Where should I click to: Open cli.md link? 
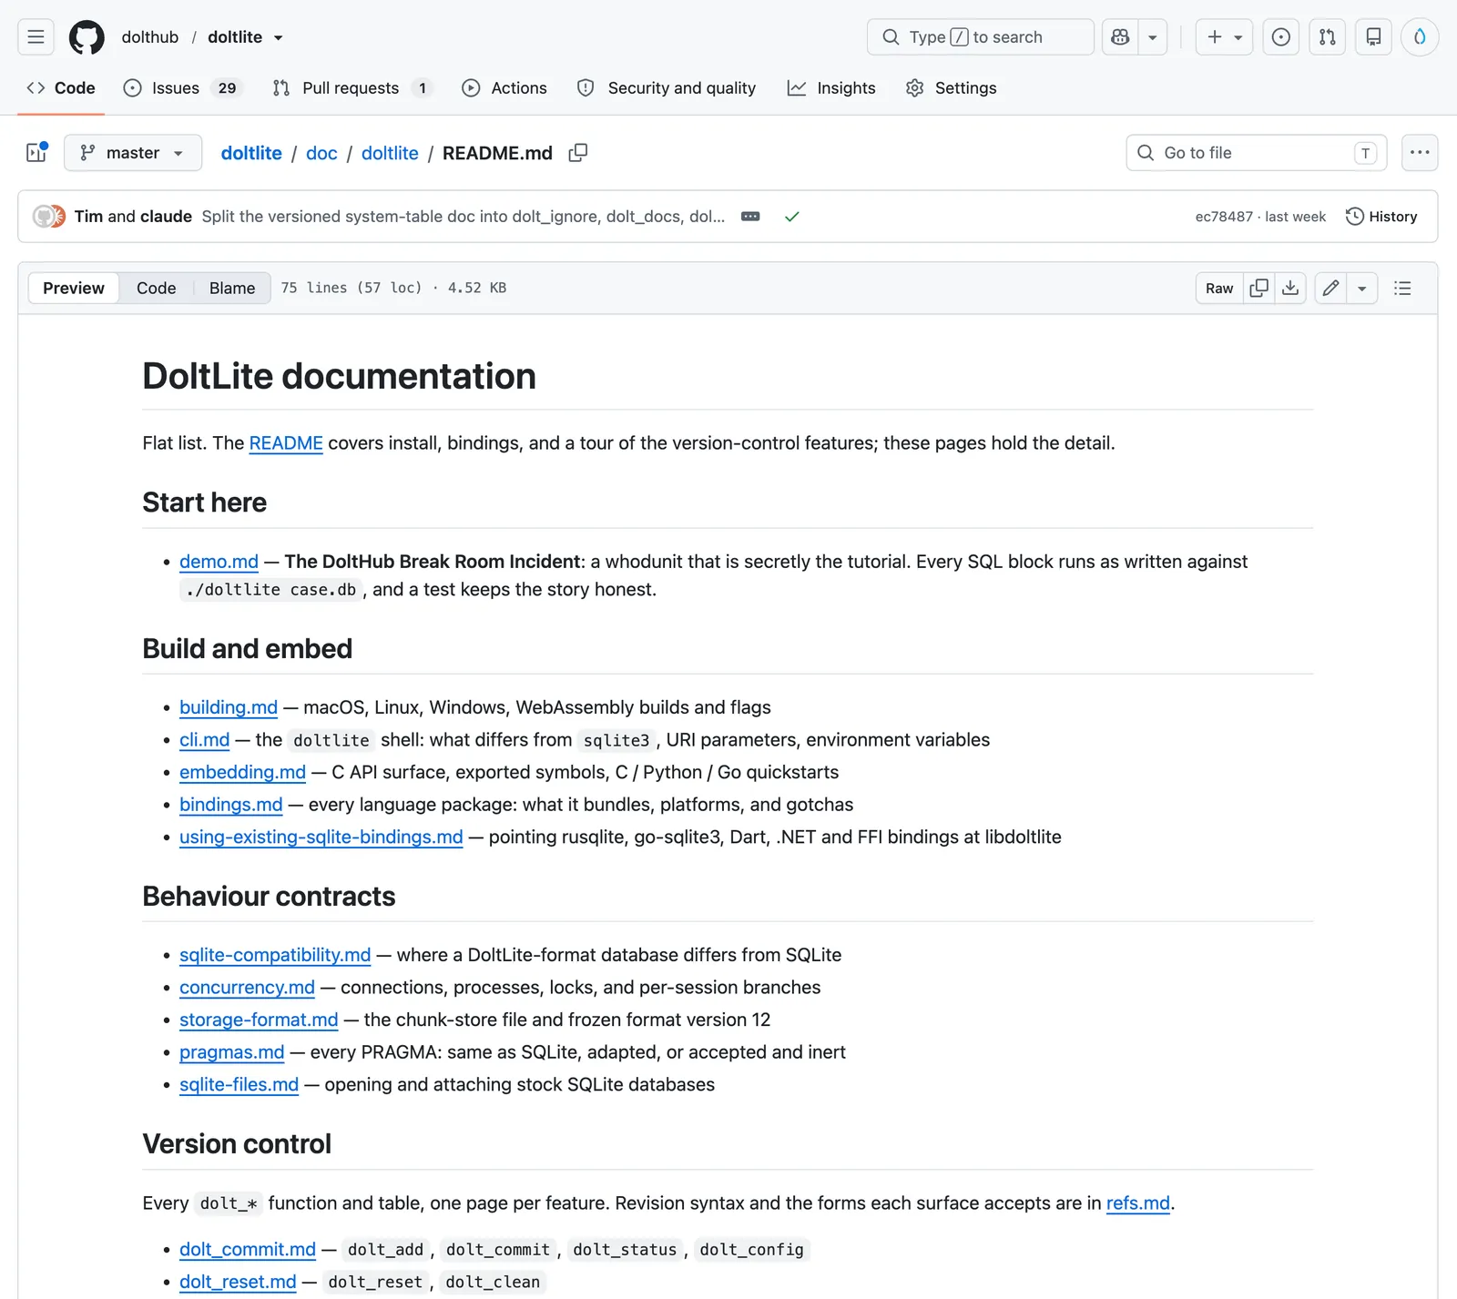[205, 740]
